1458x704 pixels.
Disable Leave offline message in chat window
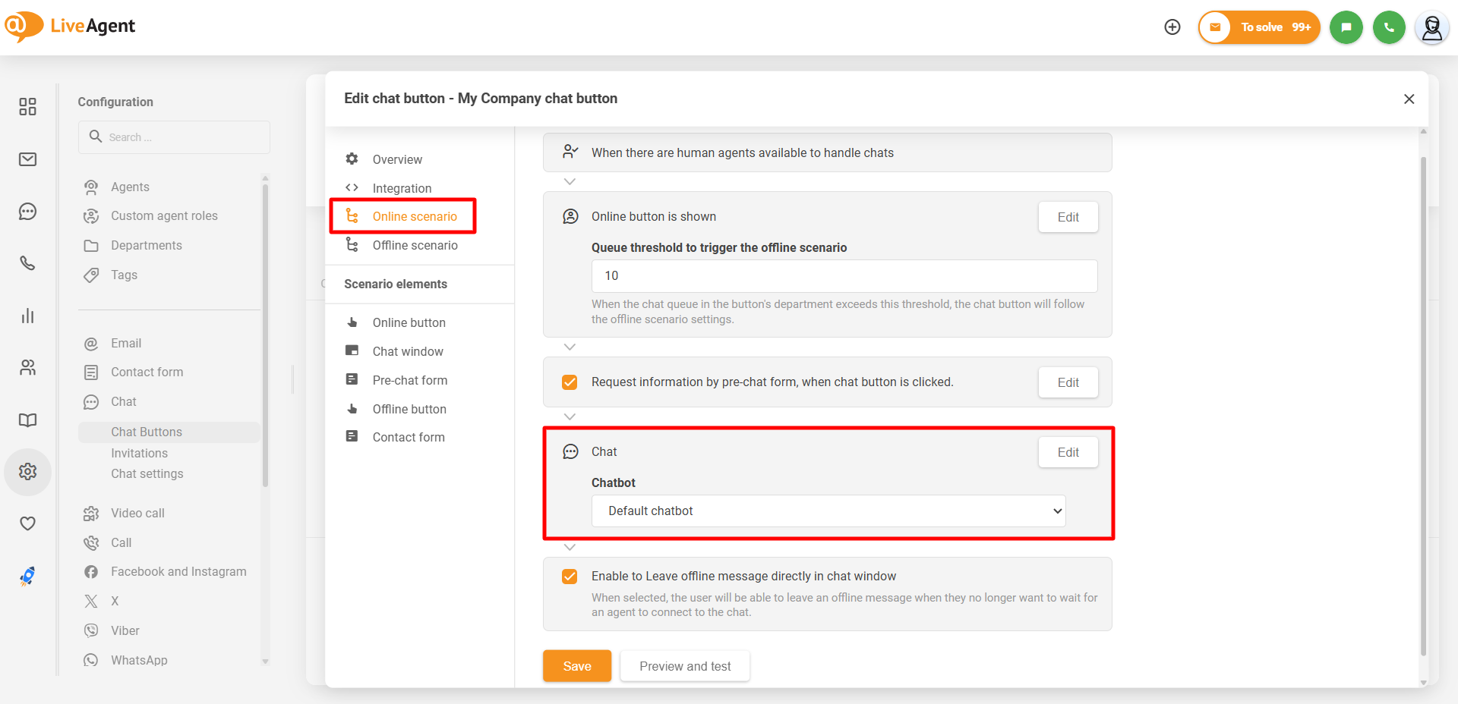(570, 577)
